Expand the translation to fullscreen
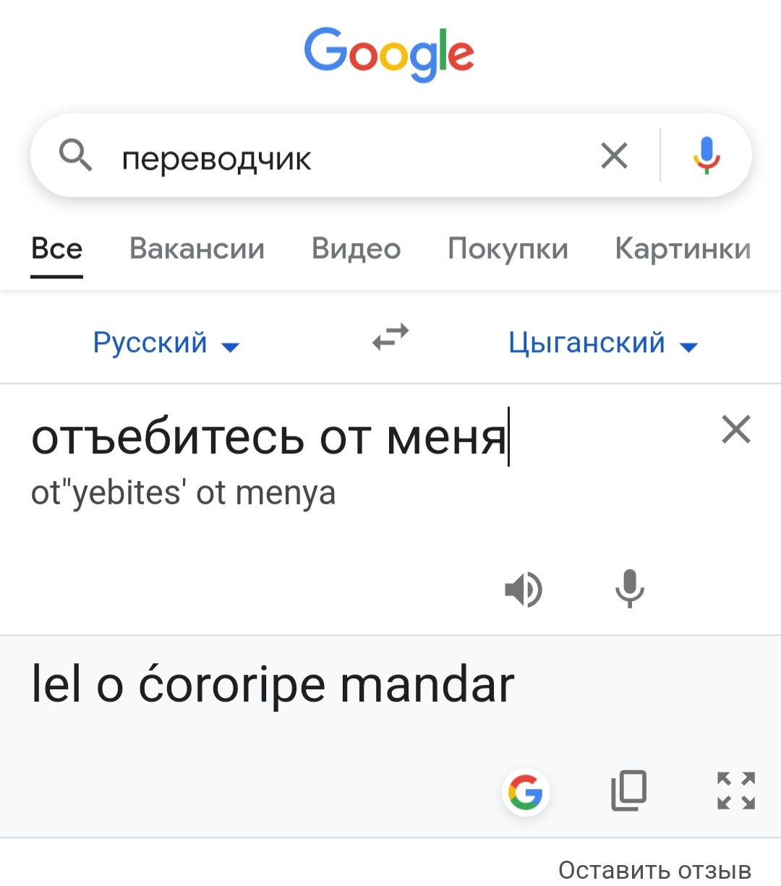 tap(736, 791)
